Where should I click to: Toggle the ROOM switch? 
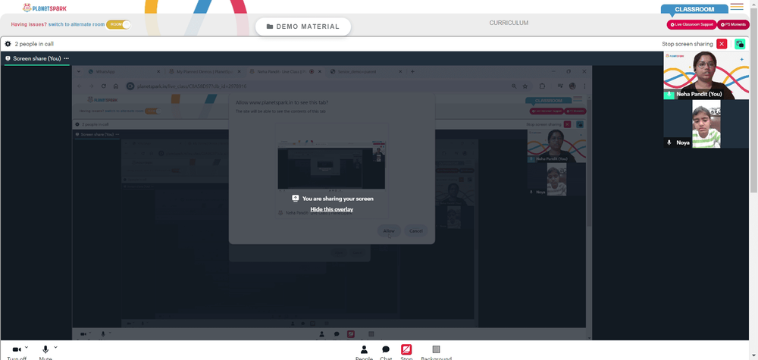coord(118,24)
